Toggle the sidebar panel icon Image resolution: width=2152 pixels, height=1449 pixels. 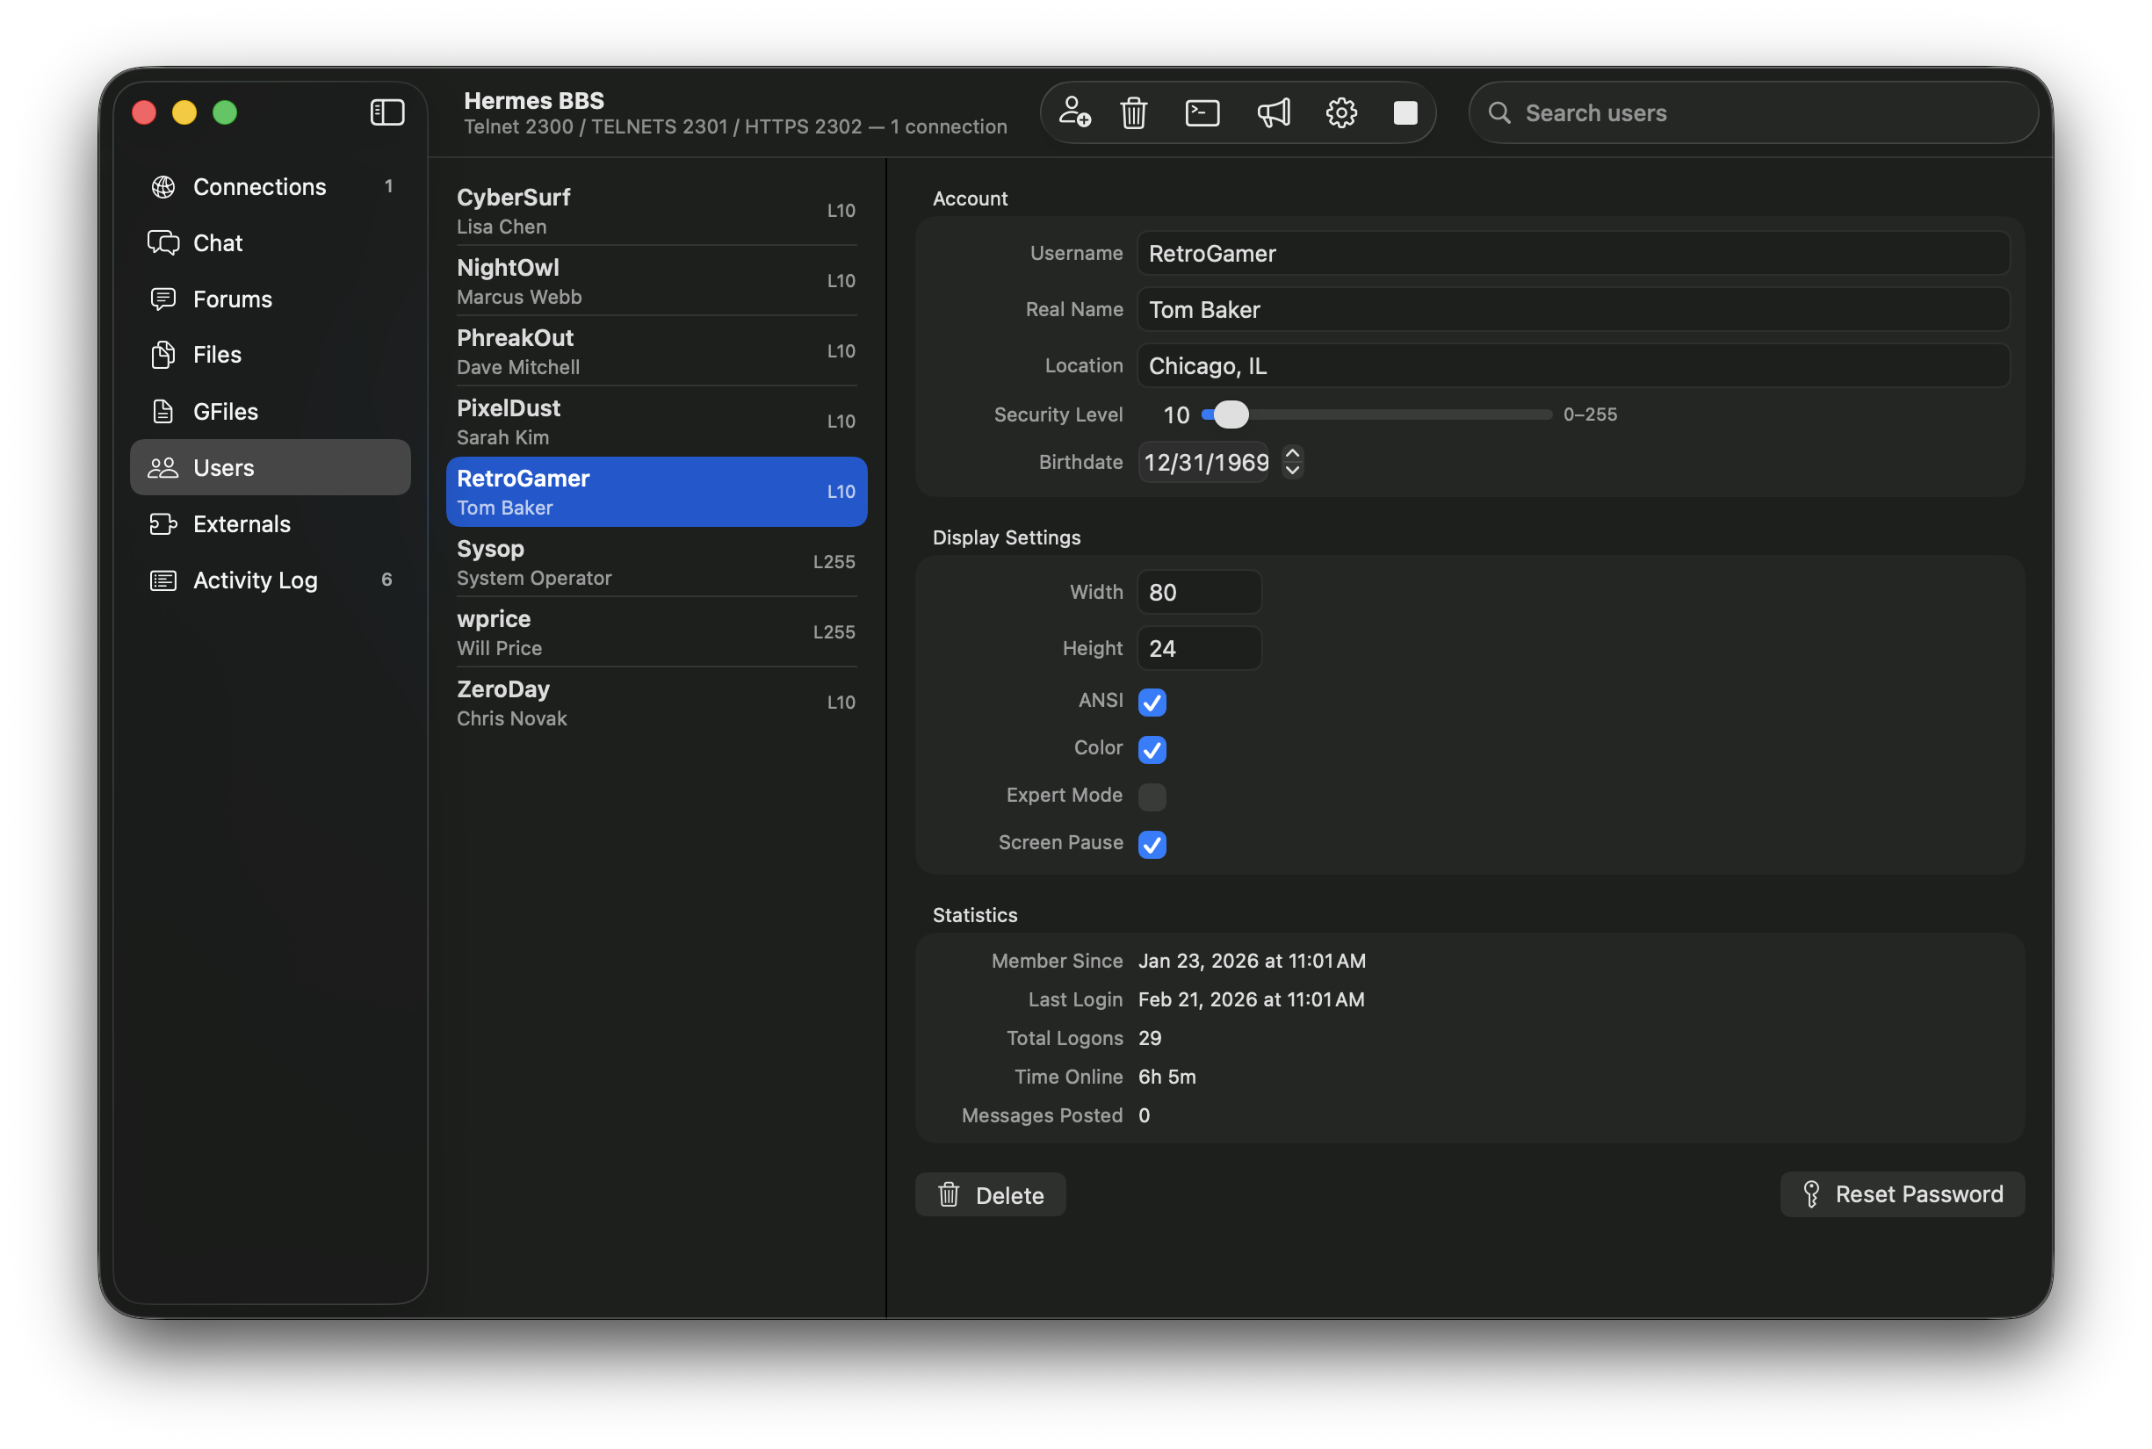click(x=387, y=112)
